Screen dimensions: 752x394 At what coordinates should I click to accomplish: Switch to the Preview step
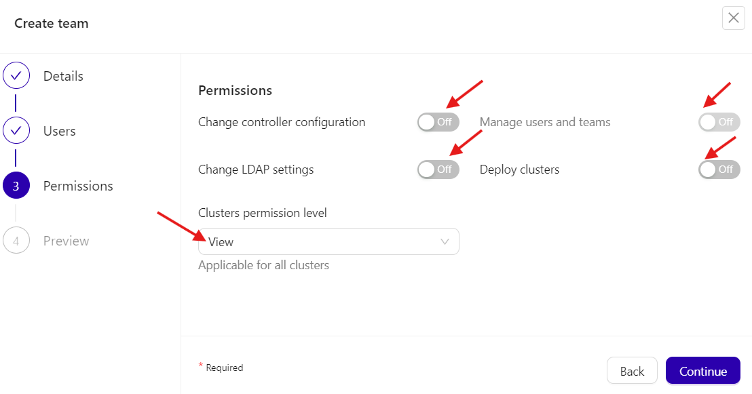pyautogui.click(x=67, y=240)
